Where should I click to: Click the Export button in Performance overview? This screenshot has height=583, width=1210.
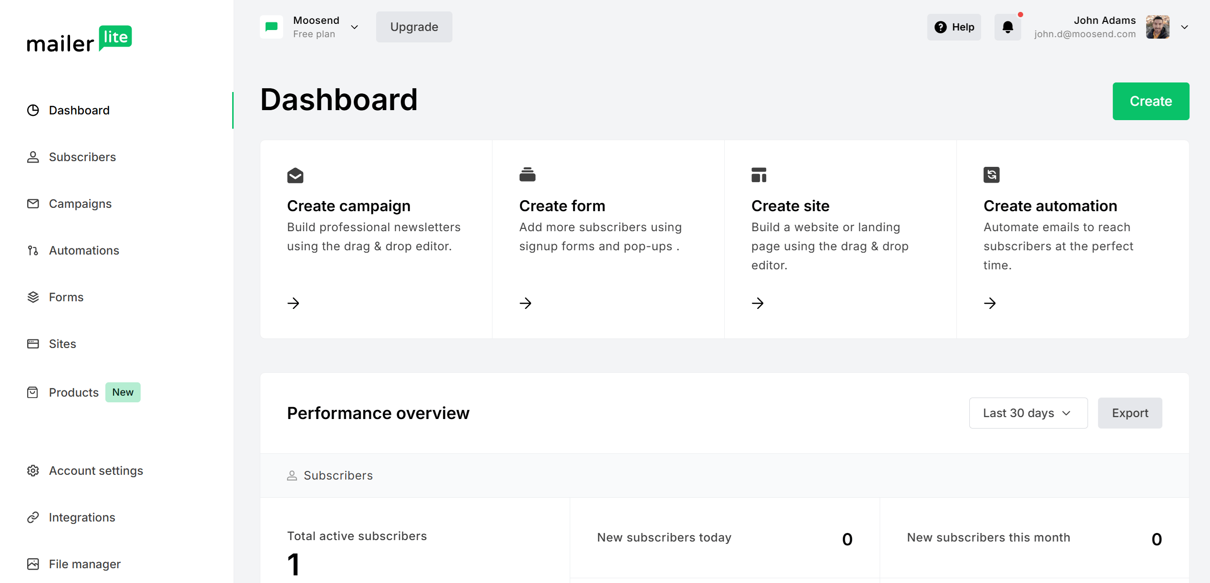(x=1130, y=413)
